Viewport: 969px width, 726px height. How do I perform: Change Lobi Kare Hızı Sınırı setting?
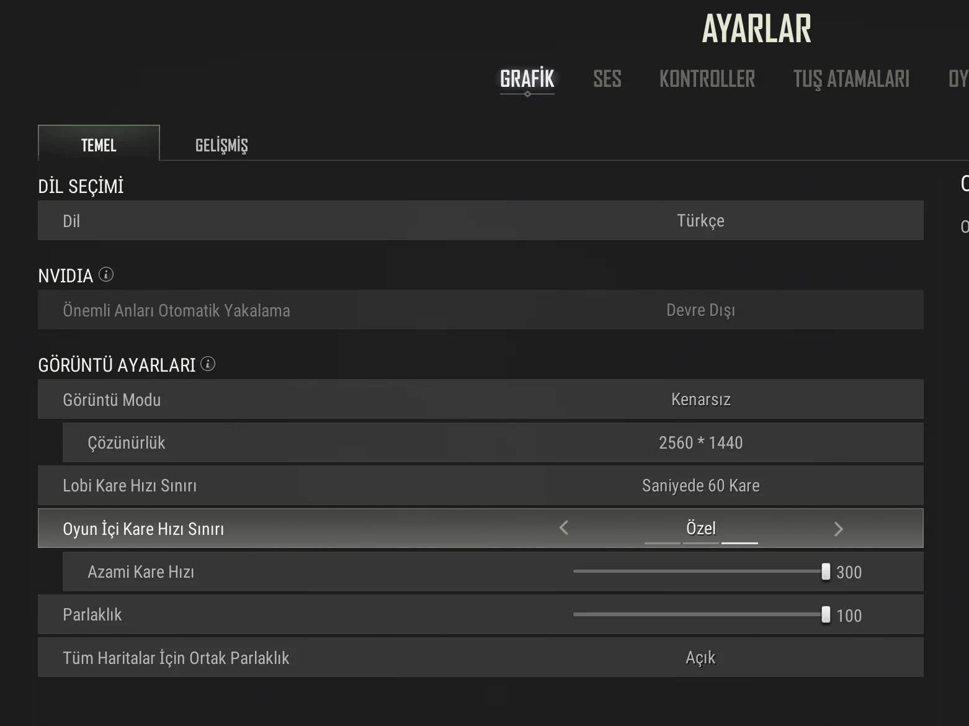pyautogui.click(x=700, y=486)
